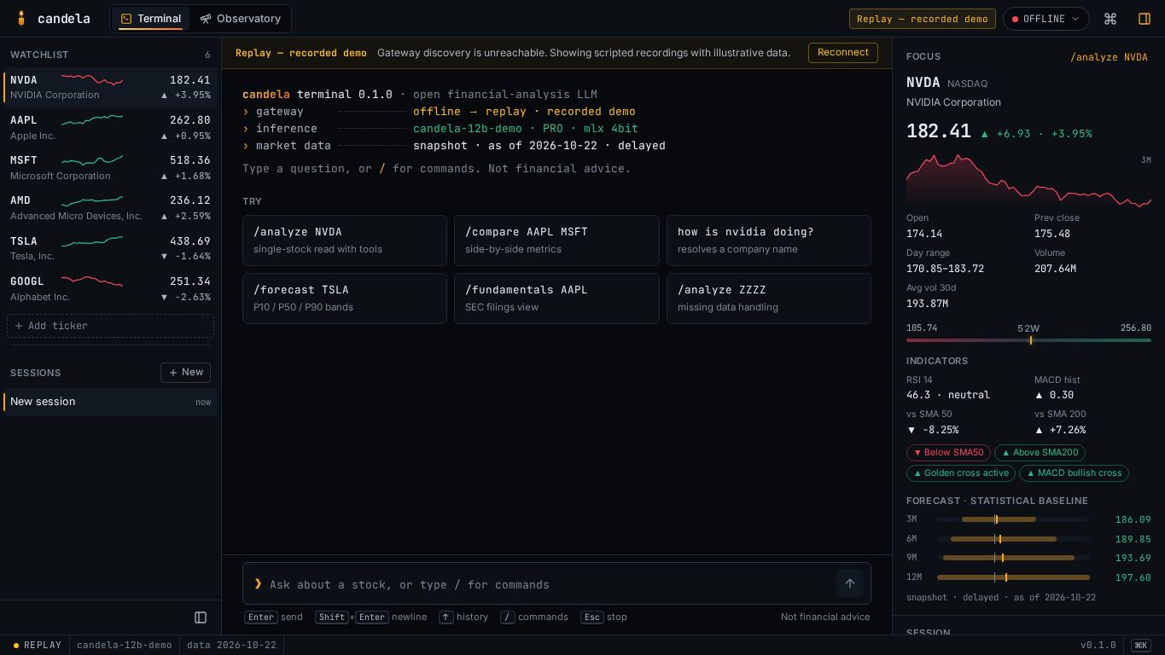This screenshot has width=1165, height=655.
Task: Click the /analyze NVDA link in Focus panel
Action: click(1109, 57)
